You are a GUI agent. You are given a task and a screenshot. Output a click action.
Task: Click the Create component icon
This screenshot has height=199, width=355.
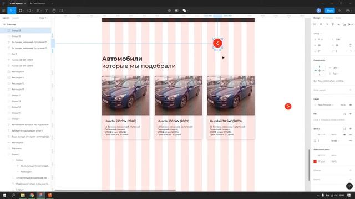point(169,11)
